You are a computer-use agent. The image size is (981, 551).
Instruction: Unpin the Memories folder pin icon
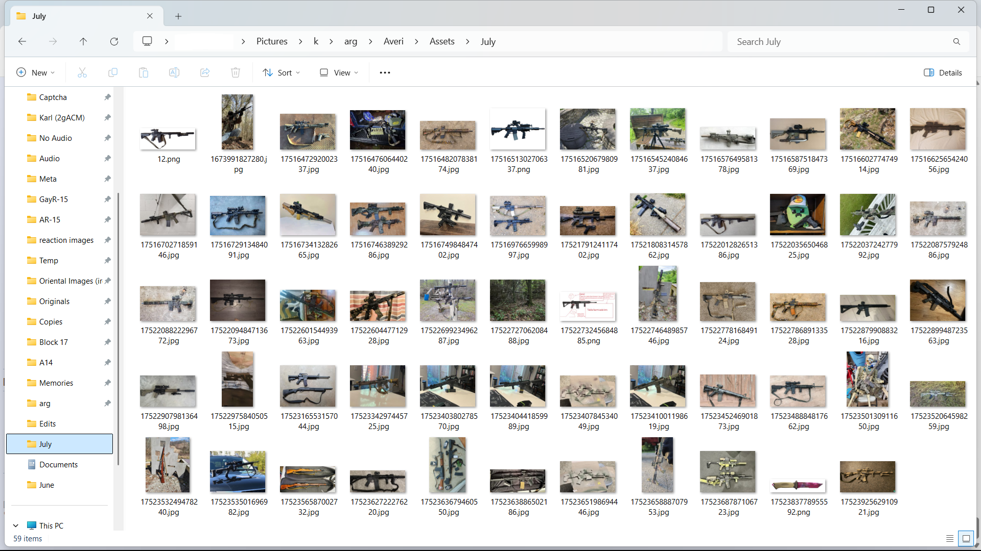click(x=107, y=383)
